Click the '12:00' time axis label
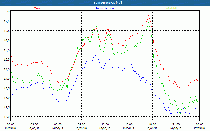 (105, 125)
